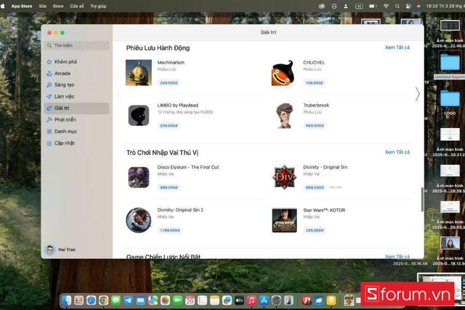
Task: Buy Disco Elysium price button
Action: point(169,188)
